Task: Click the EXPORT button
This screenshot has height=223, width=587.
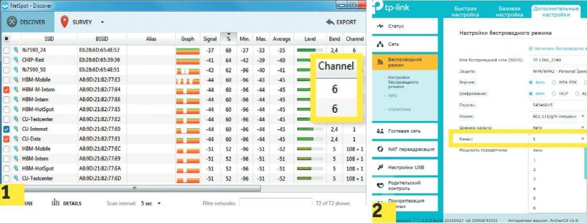Action: (x=341, y=22)
